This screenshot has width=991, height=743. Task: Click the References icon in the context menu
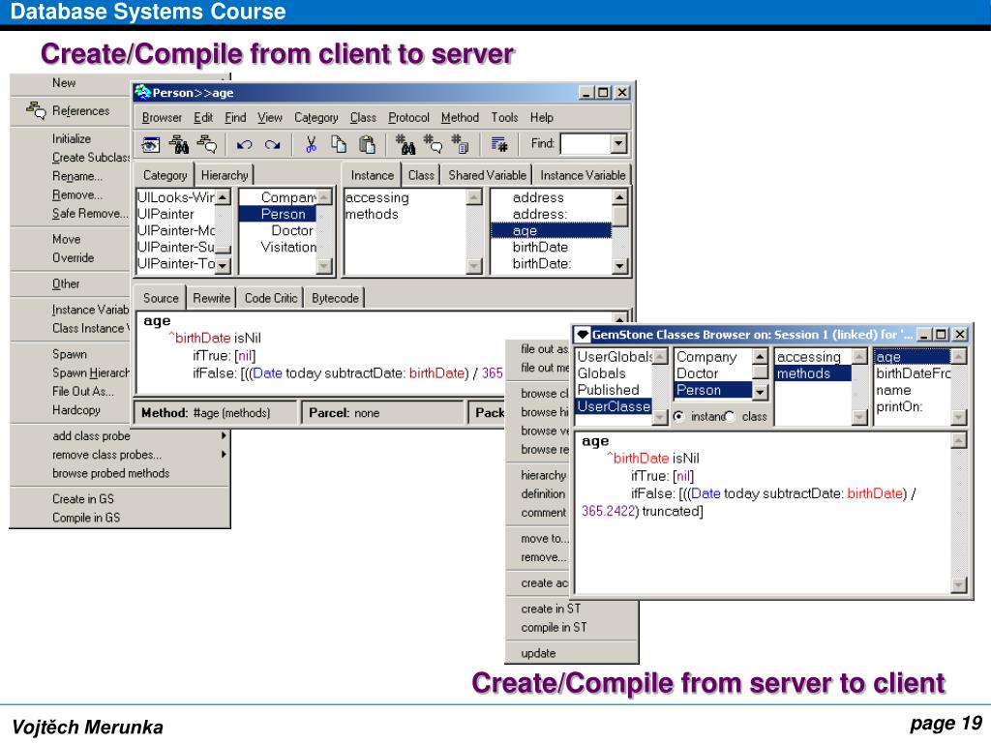36,110
